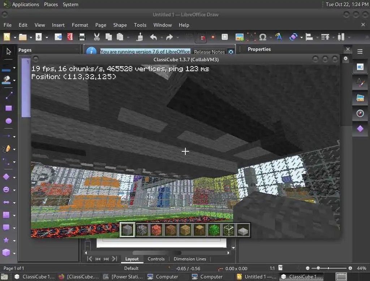370x281 pixels.
Task: Expand Fill Color dropdown arrow
Action: [x=14, y=81]
